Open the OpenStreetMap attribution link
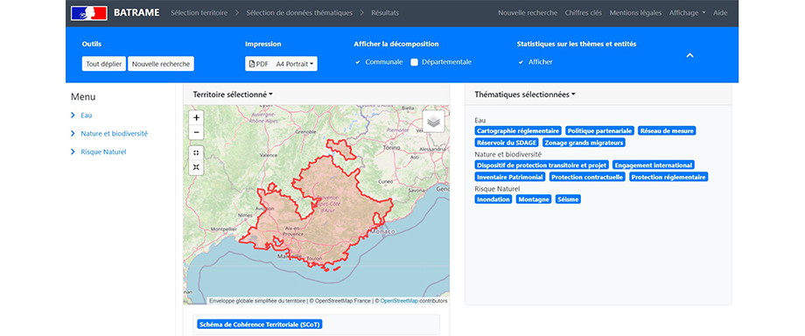Image resolution: width=805 pixels, height=336 pixels. point(399,300)
